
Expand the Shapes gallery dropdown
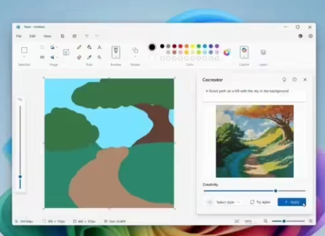(x=135, y=57)
